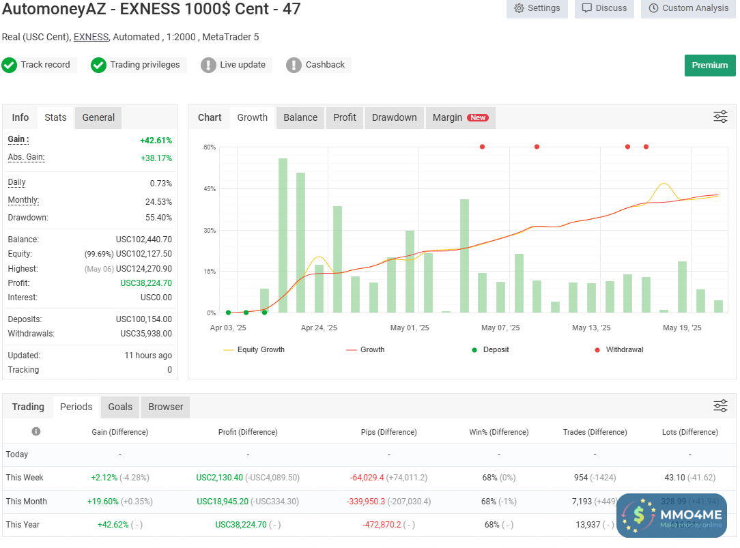Open the Margin New chart tab

pyautogui.click(x=460, y=117)
